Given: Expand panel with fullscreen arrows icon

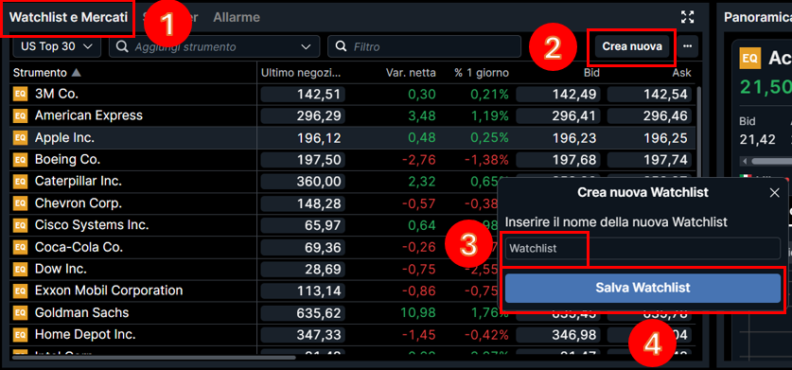Looking at the screenshot, I should pos(687,17).
